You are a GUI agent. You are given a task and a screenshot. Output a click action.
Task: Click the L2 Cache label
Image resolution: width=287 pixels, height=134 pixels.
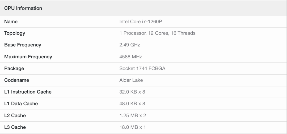pyautogui.click(x=15, y=115)
